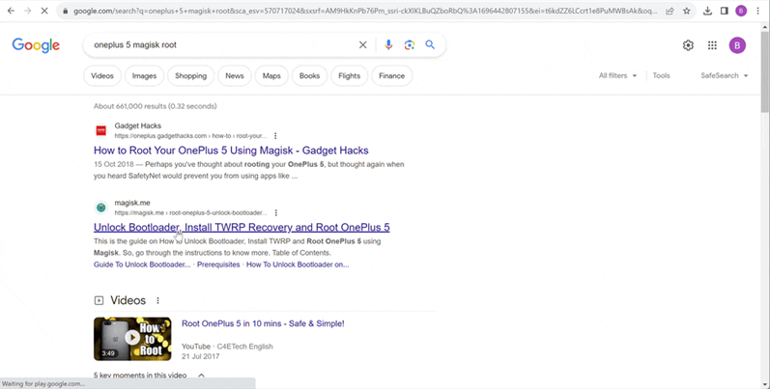Image resolution: width=770 pixels, height=389 pixels.
Task: Open How To Unlock Bootloader on sitelink
Action: point(298,264)
